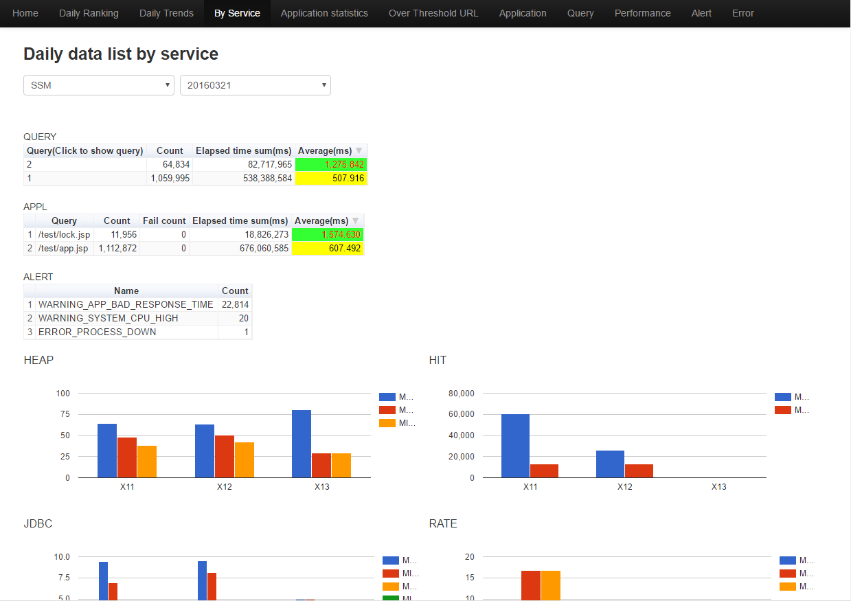Sort APPL table by Elapsed time sum(ms)
Image resolution: width=851 pixels, height=601 pixels.
(x=240, y=221)
